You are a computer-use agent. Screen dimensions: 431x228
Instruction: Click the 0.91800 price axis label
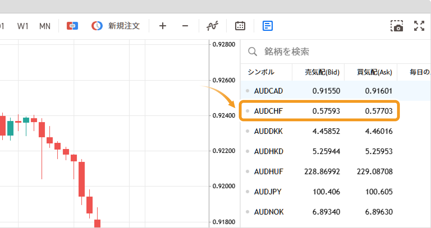pyautogui.click(x=224, y=222)
